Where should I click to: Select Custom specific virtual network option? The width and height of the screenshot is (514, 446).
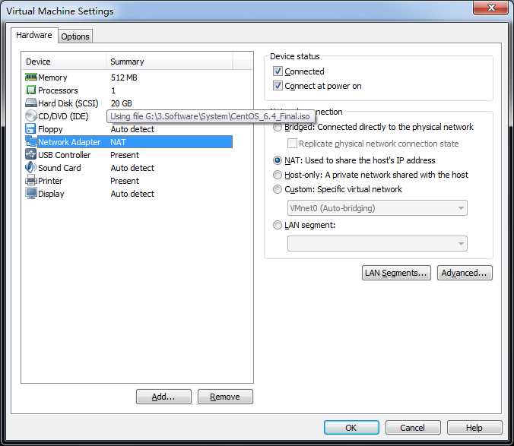coord(278,189)
